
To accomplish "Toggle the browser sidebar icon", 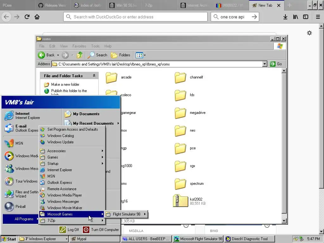I will point(306,17).
